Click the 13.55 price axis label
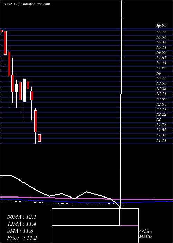The image size is (173, 243). point(161,83)
